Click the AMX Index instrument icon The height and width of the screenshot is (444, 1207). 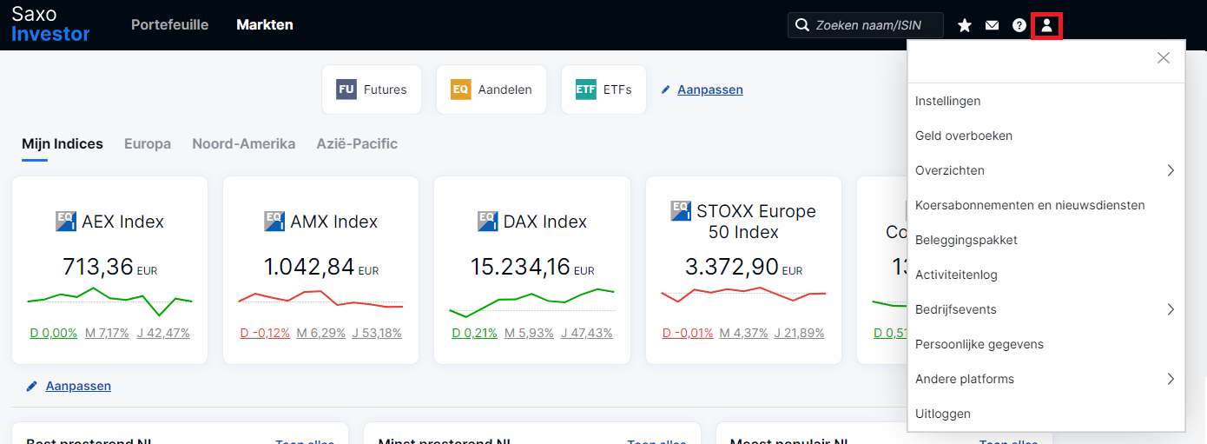coord(274,221)
